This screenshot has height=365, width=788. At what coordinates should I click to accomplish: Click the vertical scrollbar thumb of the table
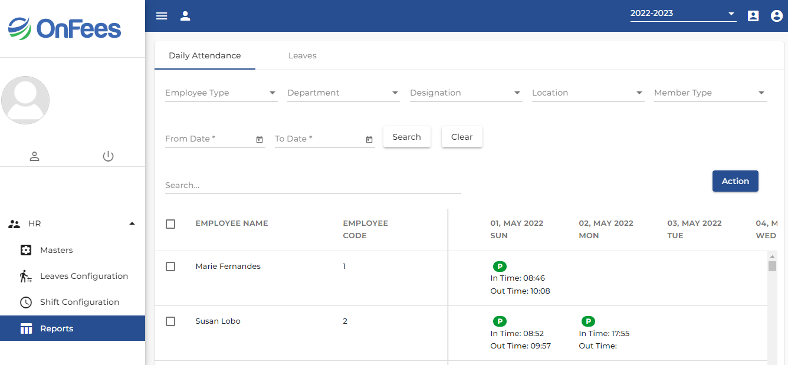click(772, 266)
